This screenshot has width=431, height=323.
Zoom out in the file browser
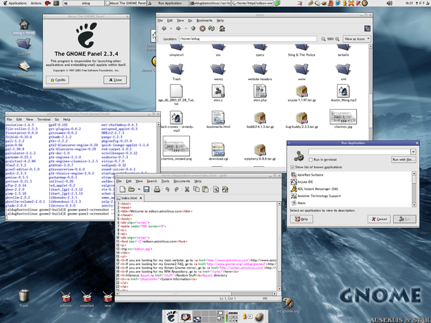(x=323, y=39)
